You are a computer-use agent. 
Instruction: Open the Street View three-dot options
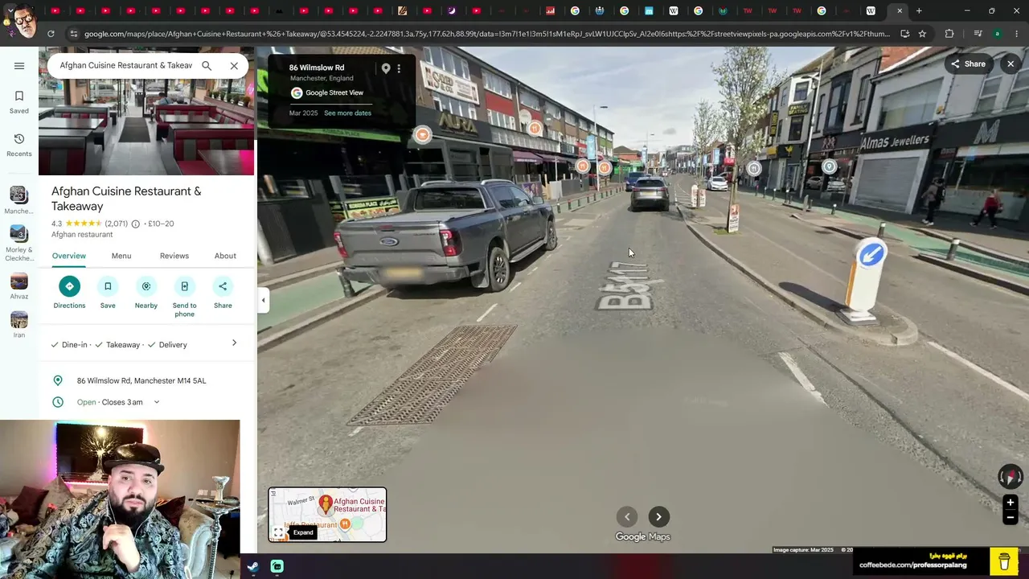(399, 68)
